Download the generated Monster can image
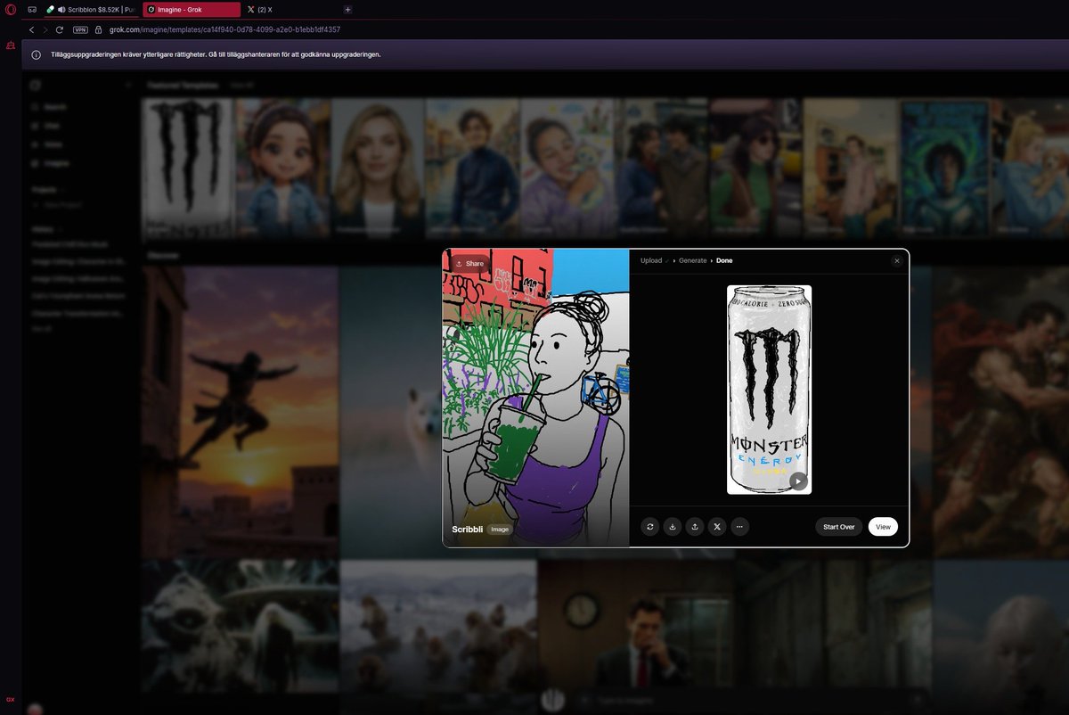The image size is (1069, 715). coord(673,527)
